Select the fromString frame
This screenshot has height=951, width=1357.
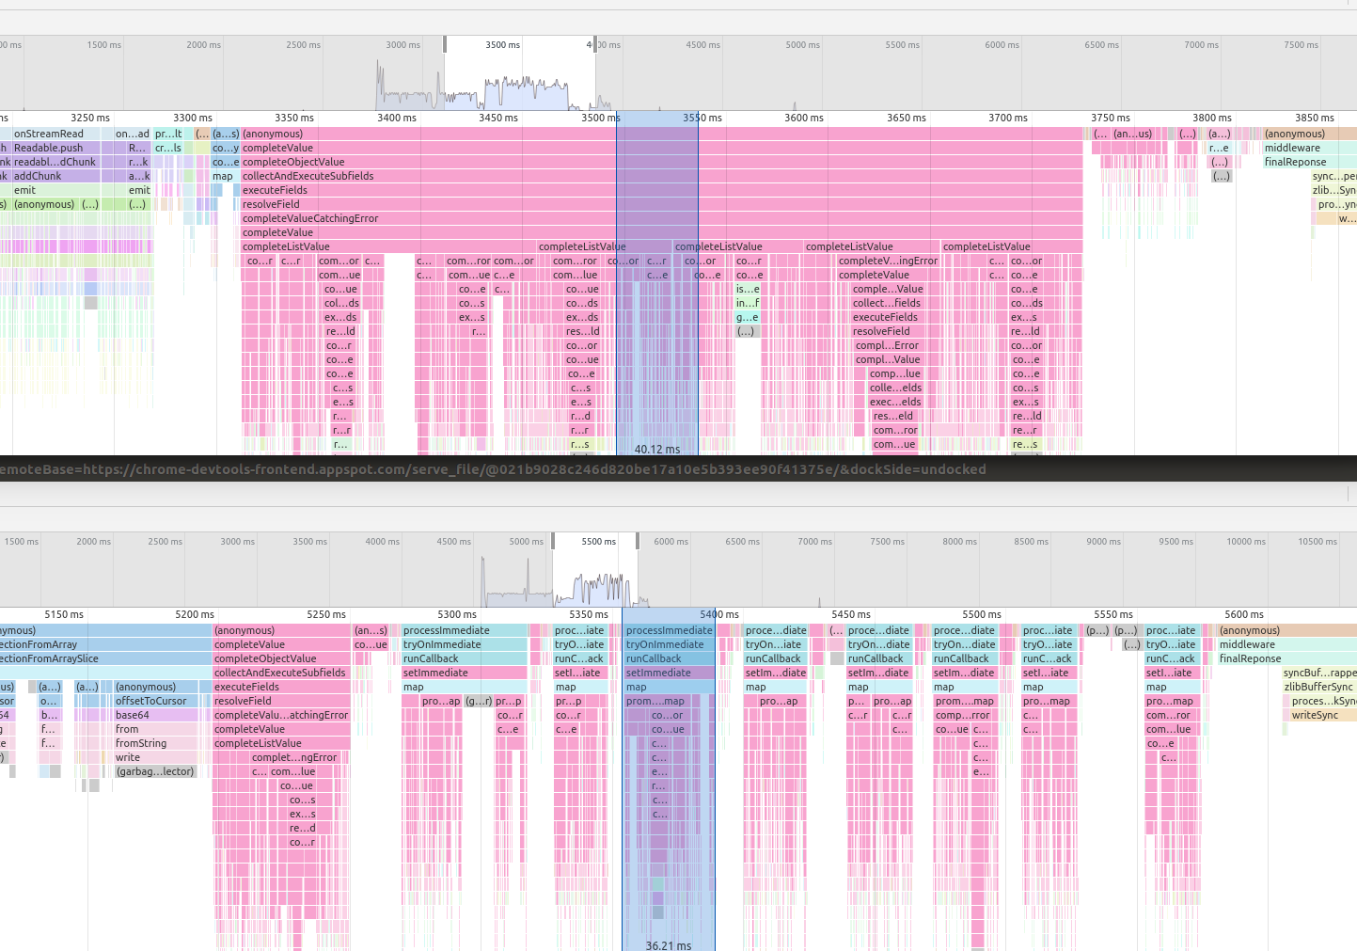pyautogui.click(x=155, y=743)
